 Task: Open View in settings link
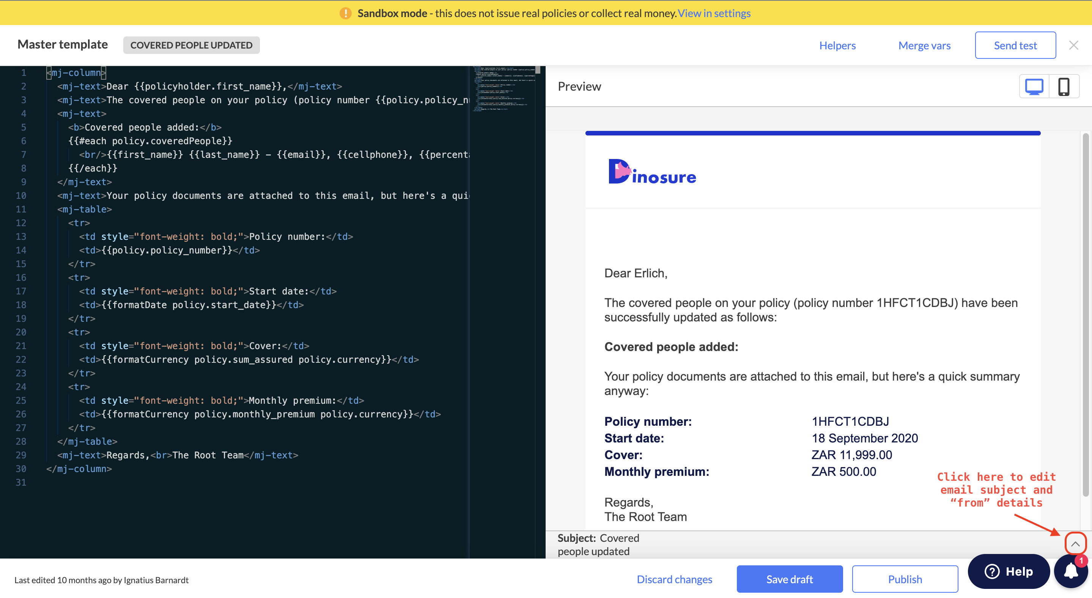714,13
